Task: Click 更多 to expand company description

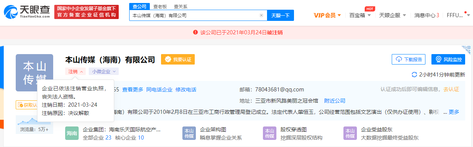Action: point(454,112)
